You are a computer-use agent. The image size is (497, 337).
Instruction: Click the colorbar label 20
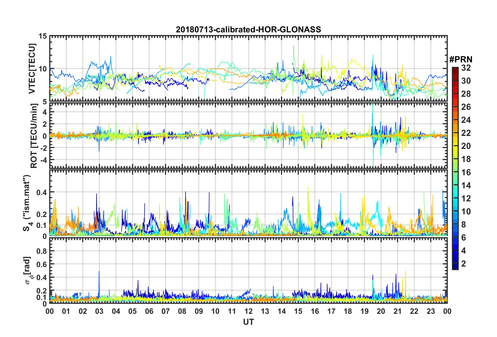pos(466,146)
